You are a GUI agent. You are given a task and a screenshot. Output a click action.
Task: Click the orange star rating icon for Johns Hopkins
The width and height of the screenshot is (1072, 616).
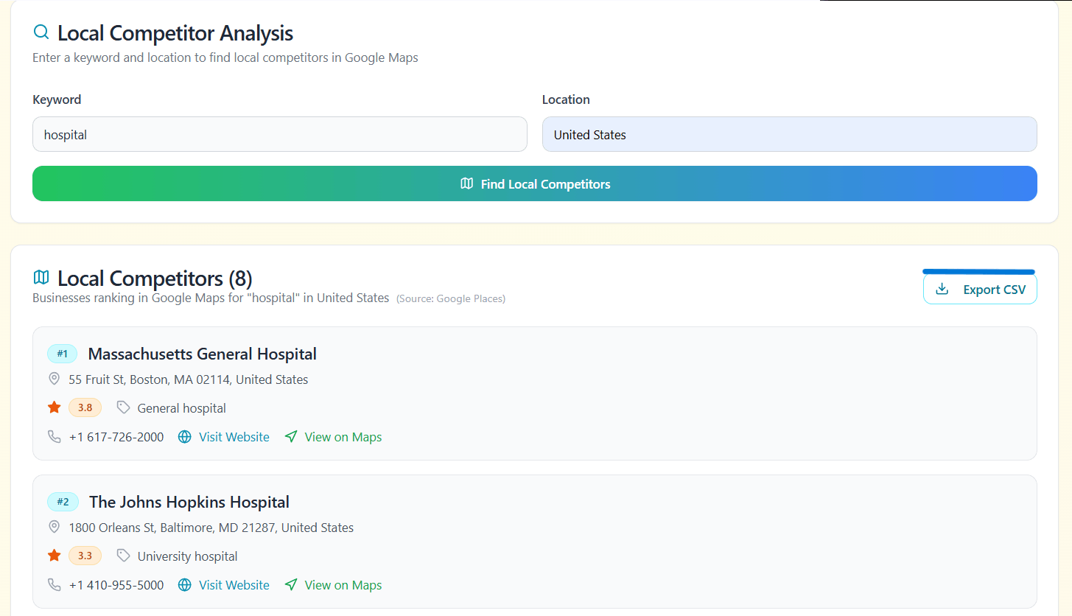(x=54, y=556)
